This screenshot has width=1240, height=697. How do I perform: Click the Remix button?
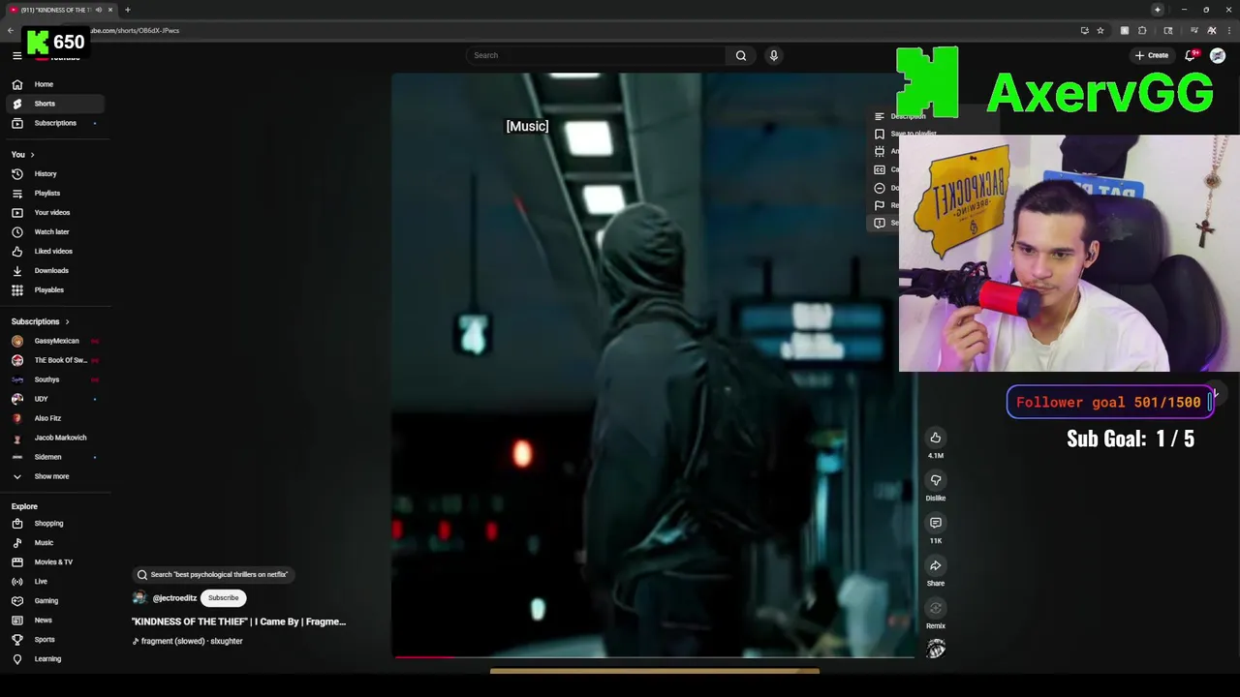[936, 608]
